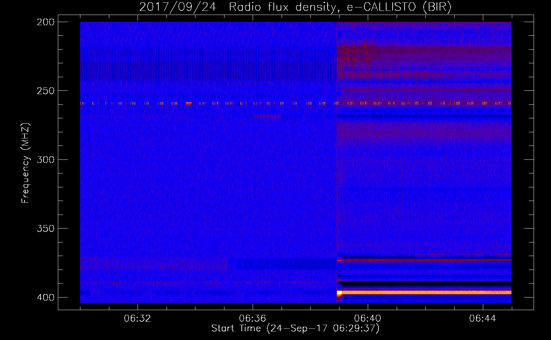Click the 300 frequency tick label
551x340 pixels.
click(45, 160)
